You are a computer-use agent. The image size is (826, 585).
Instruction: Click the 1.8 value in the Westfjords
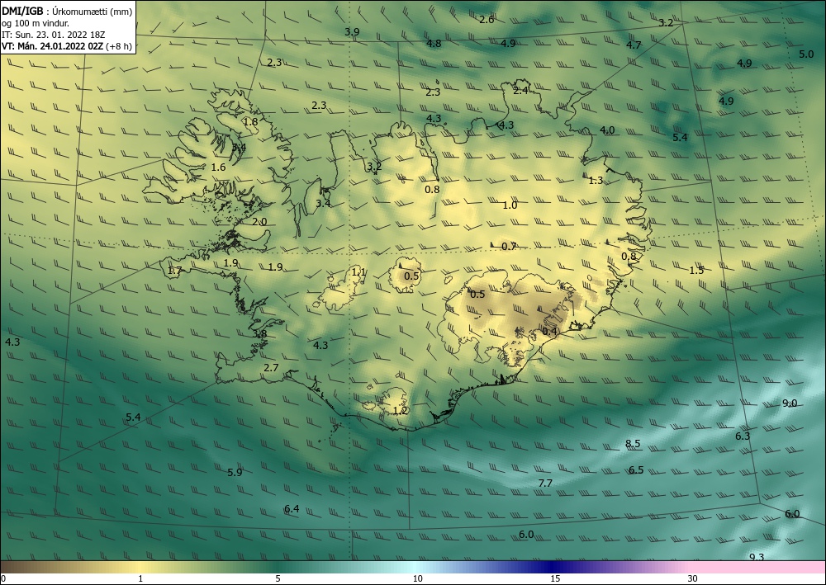[251, 121]
